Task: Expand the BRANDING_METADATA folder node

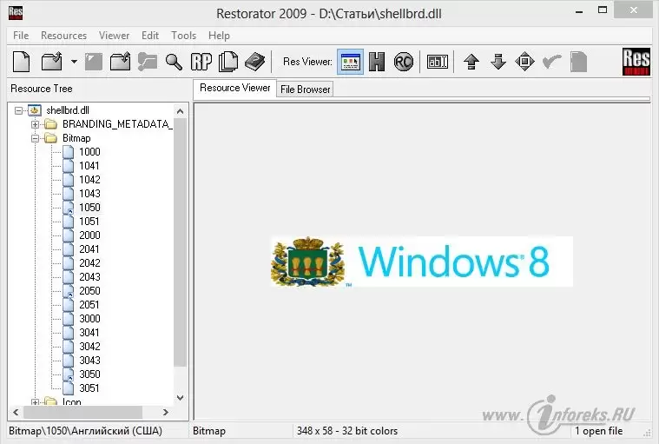Action: (36, 124)
